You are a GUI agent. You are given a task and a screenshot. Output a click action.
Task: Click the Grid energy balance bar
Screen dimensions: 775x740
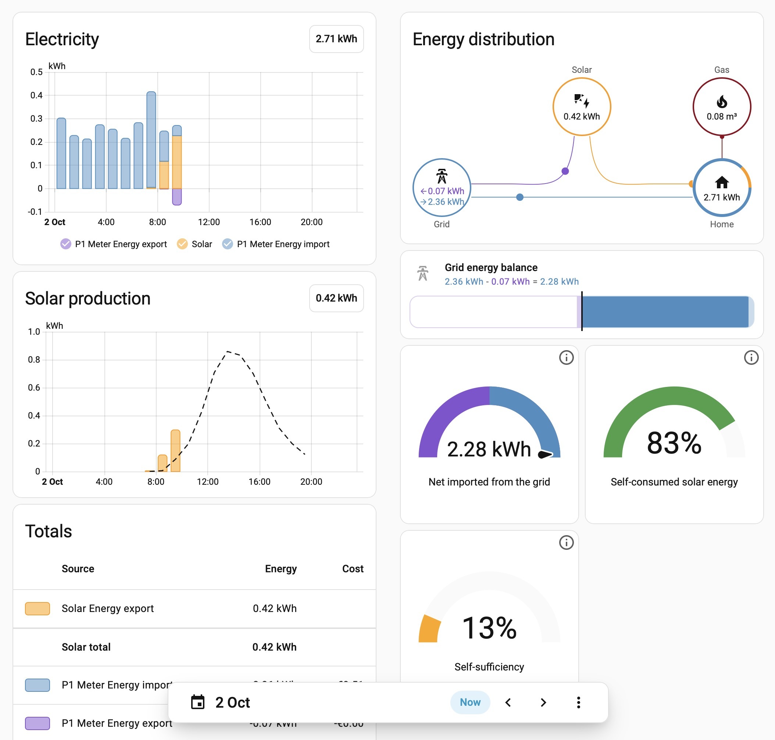click(x=582, y=312)
